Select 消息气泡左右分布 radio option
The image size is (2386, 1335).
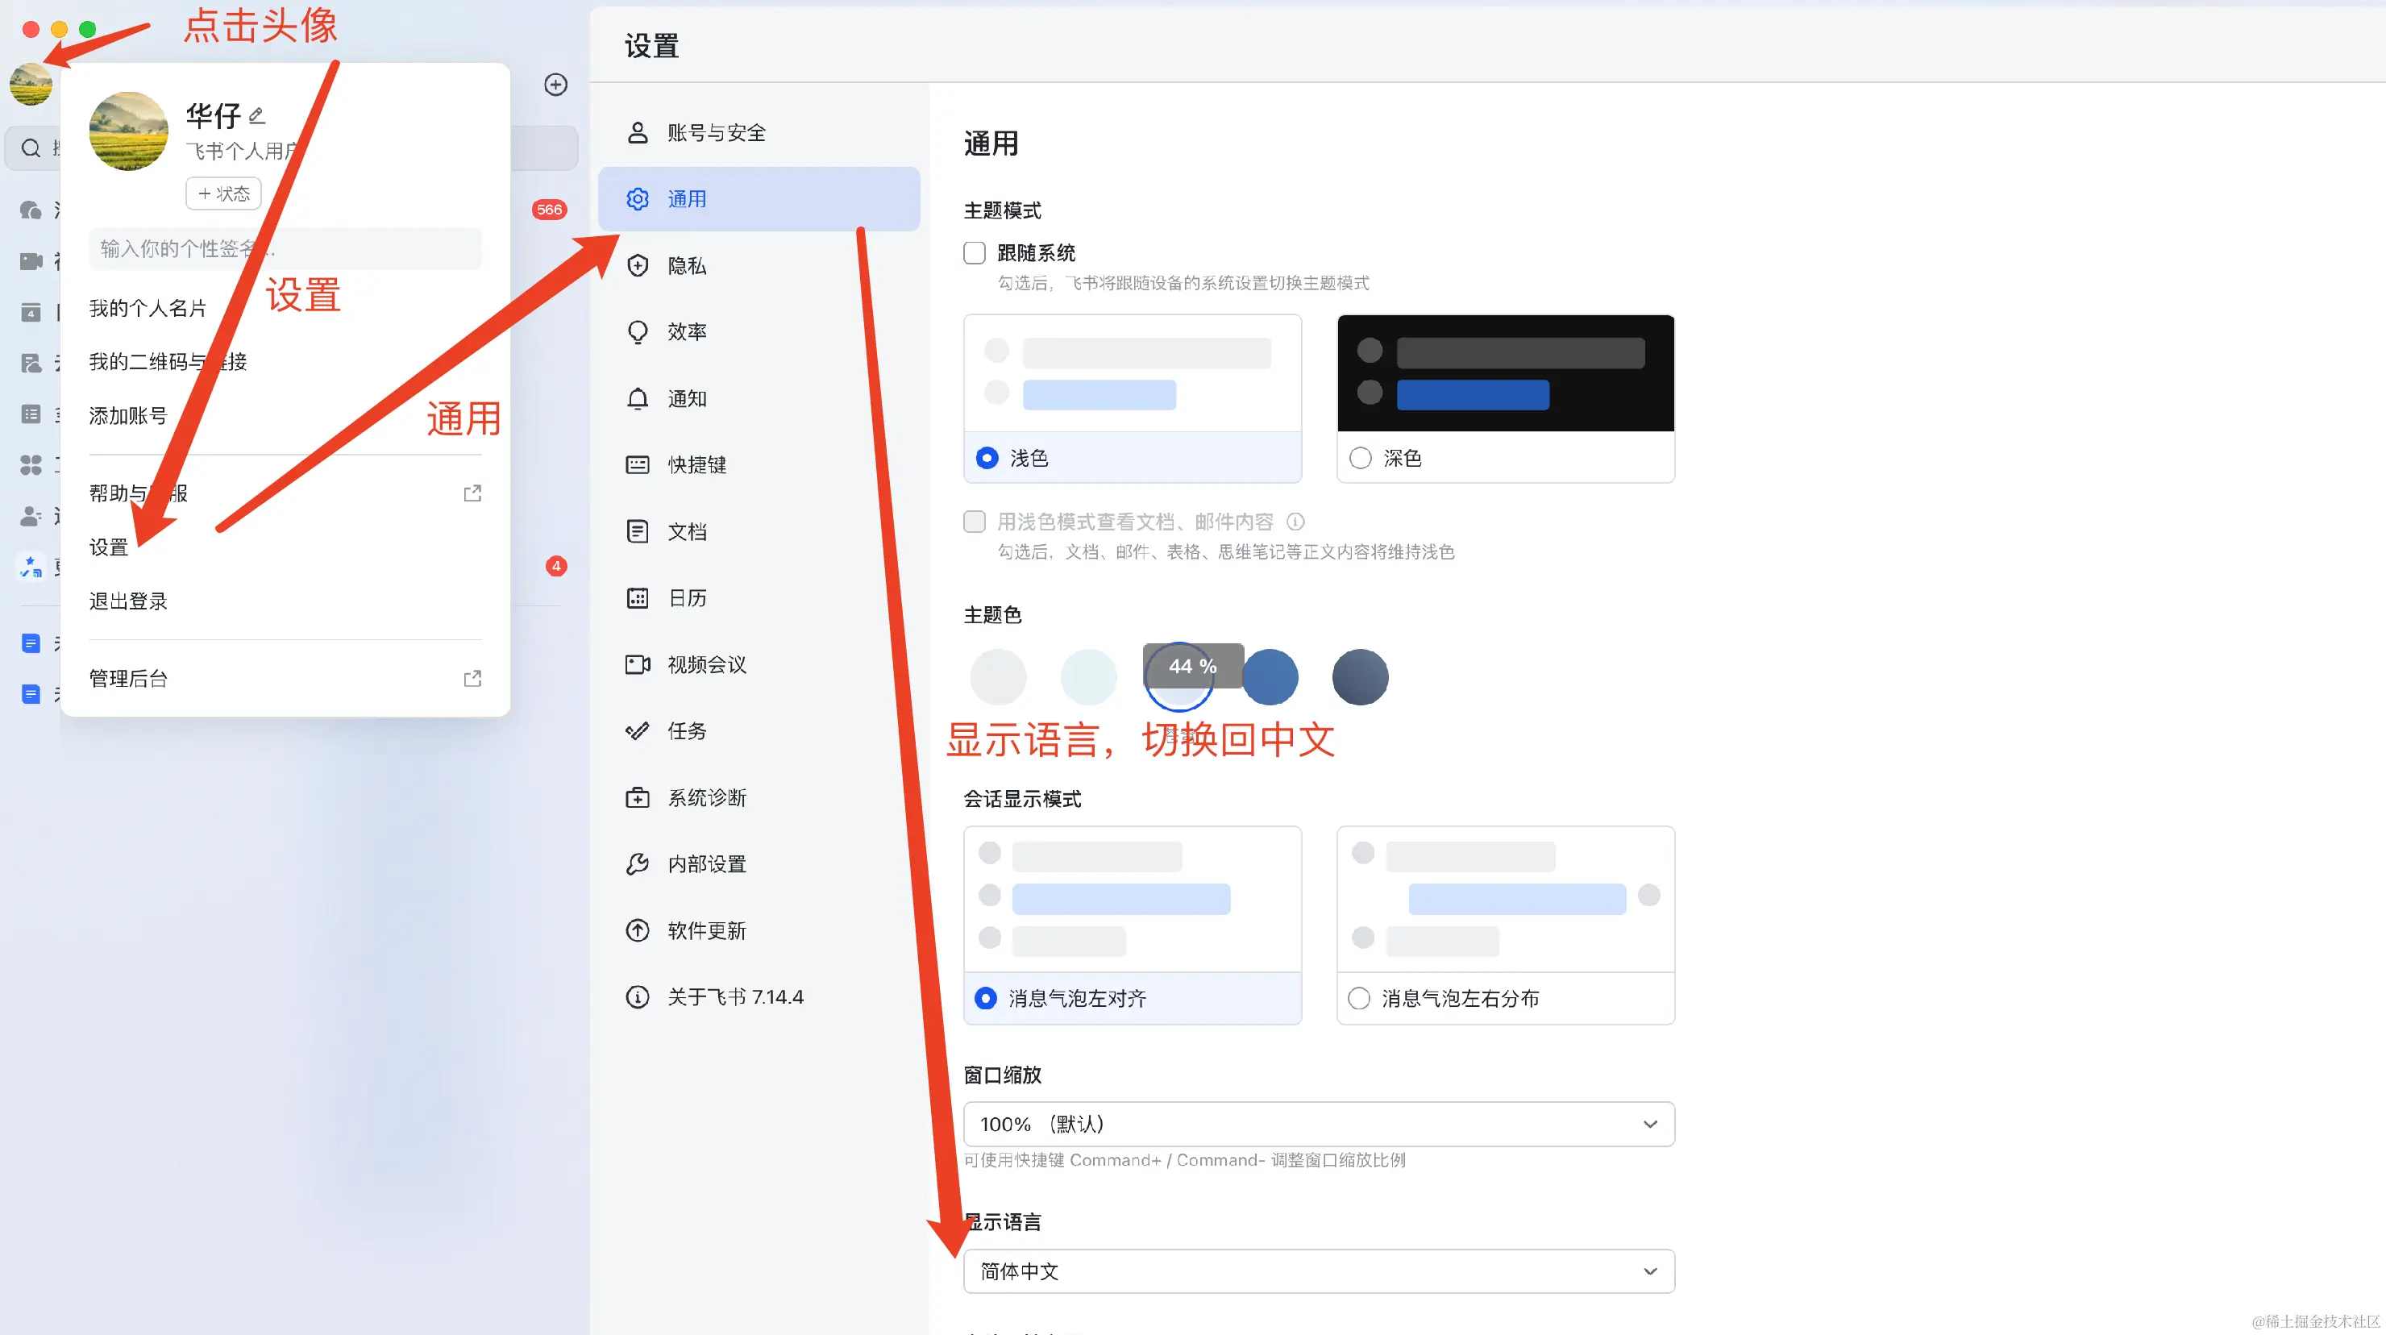pyautogui.click(x=1359, y=998)
